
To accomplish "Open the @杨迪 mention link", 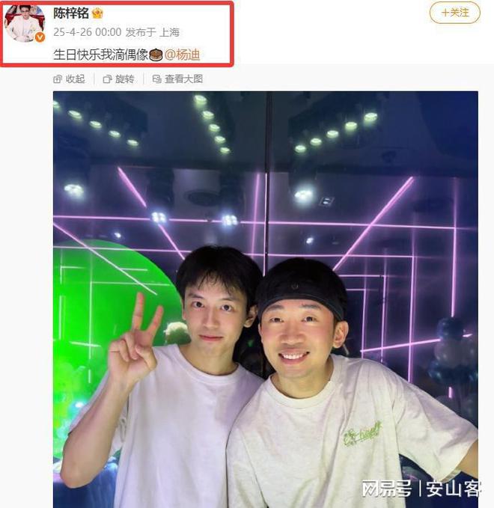I will click(x=182, y=55).
